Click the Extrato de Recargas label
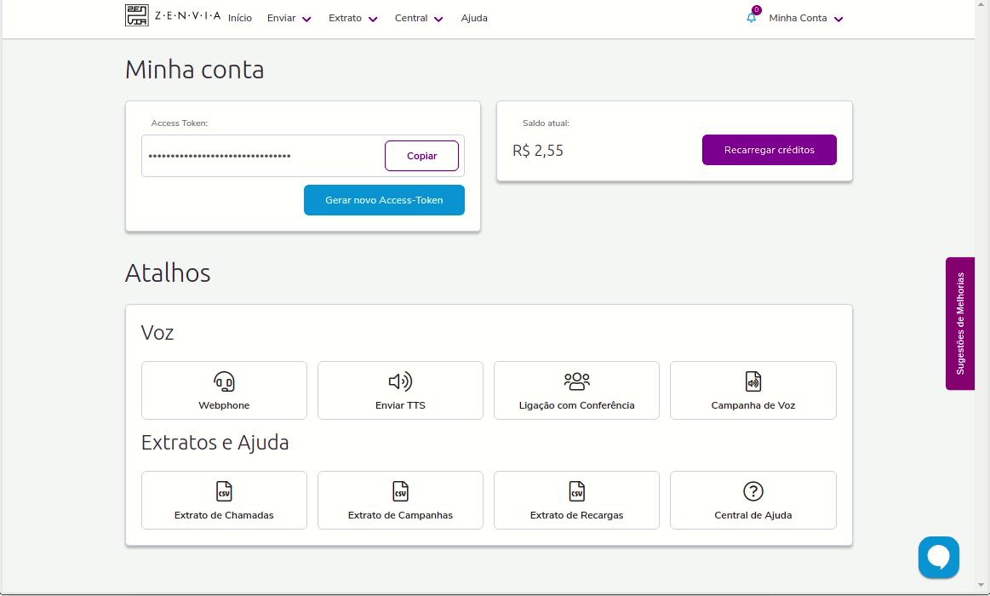This screenshot has height=596, width=990. pyautogui.click(x=576, y=515)
